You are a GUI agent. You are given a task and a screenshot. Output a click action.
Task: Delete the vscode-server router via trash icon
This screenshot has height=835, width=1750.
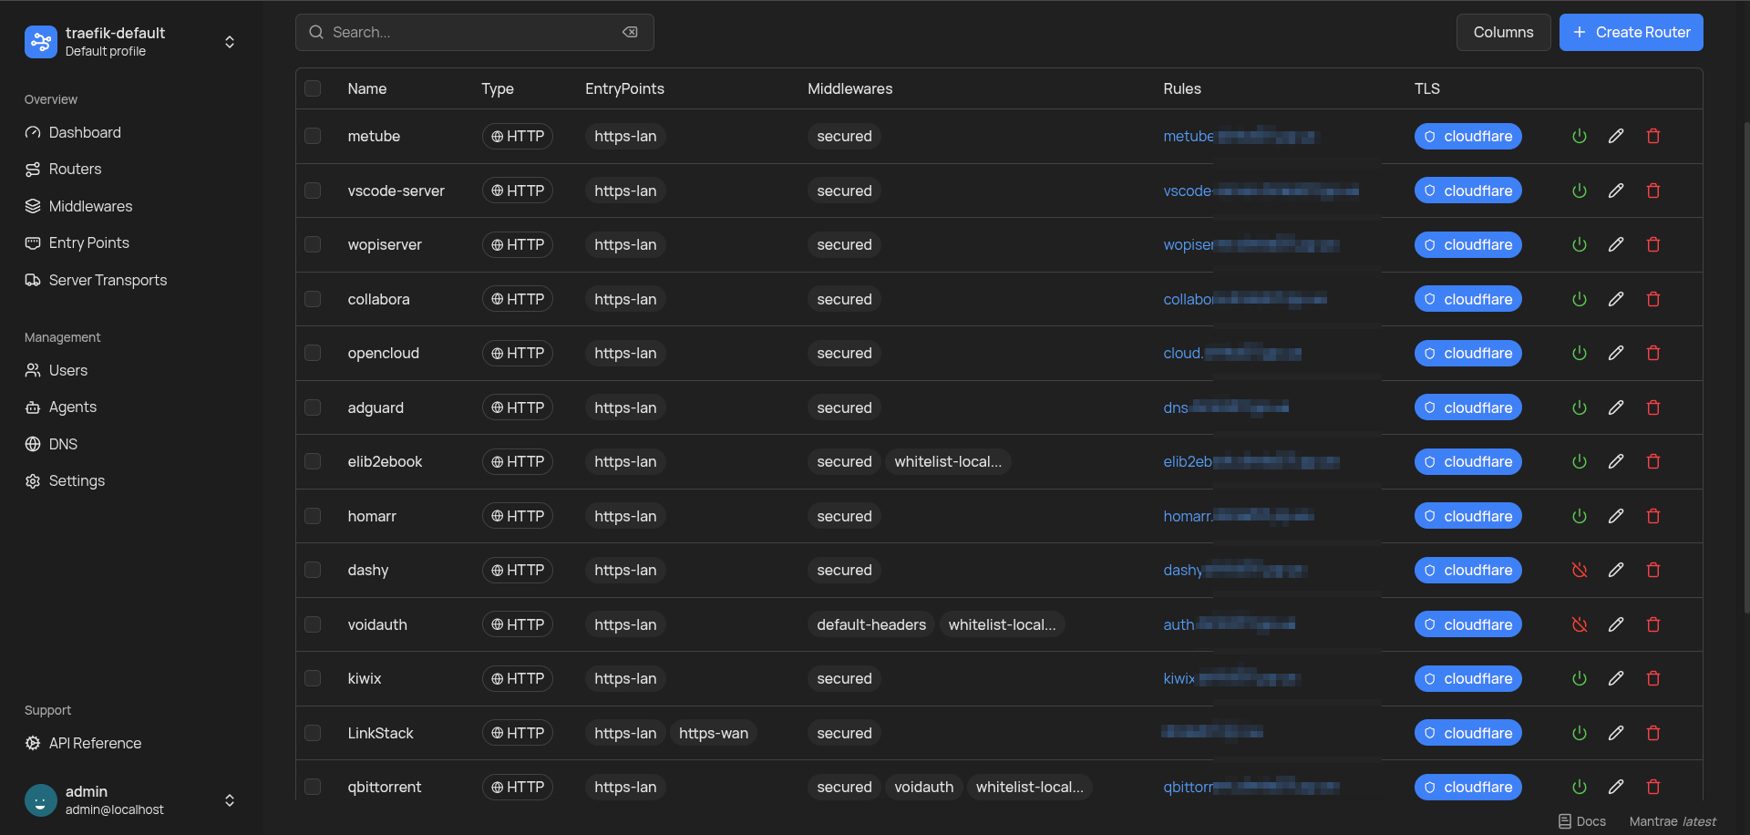pos(1653,191)
